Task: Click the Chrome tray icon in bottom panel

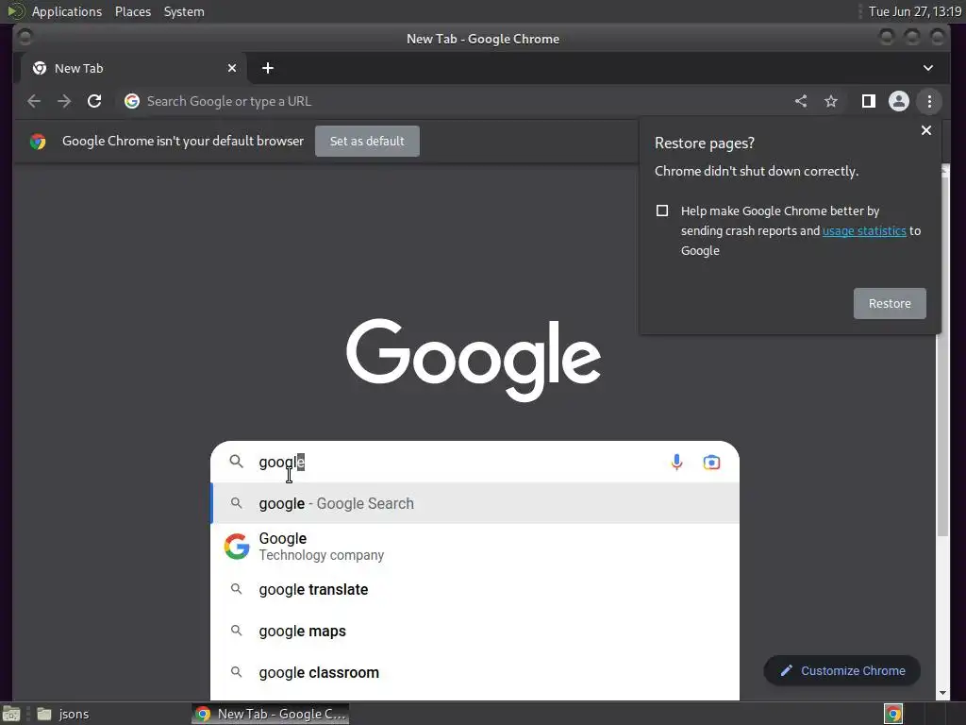Action: [x=893, y=714]
